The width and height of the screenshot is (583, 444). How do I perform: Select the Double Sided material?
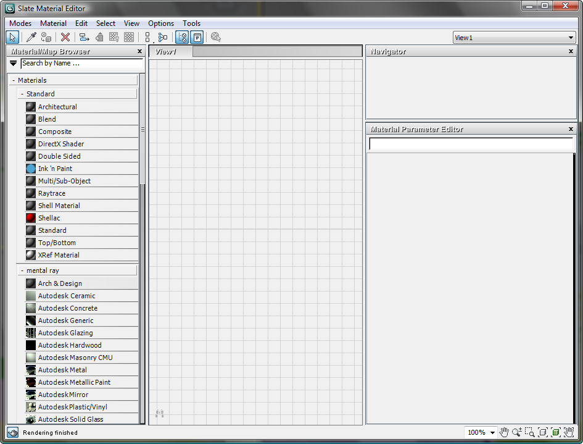[81, 156]
